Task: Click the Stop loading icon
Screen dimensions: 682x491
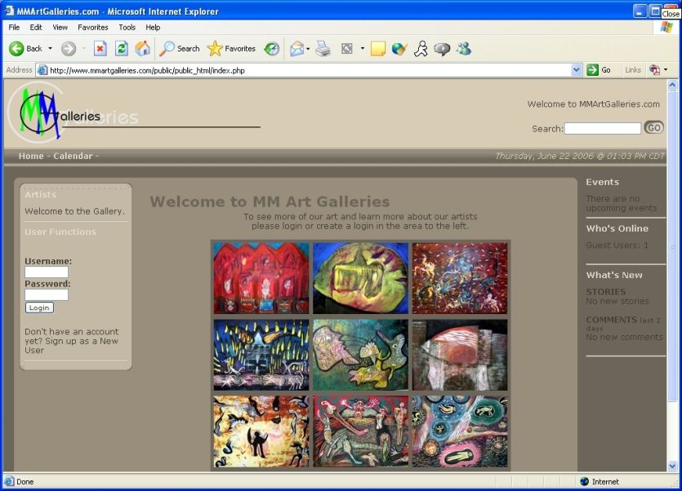Action: pyautogui.click(x=100, y=49)
